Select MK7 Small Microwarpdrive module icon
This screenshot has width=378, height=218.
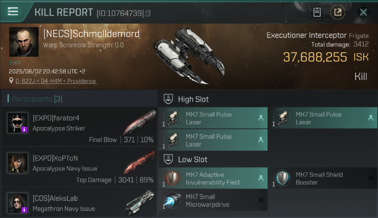[x=172, y=200]
